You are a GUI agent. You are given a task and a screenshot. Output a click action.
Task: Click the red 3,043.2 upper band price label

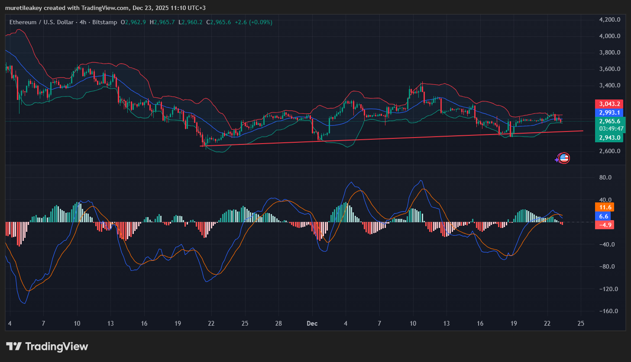[x=609, y=104]
